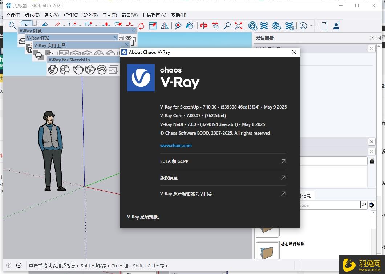Show the V-Ray frame buffer icon
Viewport: 385px width, 274px height.
click(x=114, y=69)
